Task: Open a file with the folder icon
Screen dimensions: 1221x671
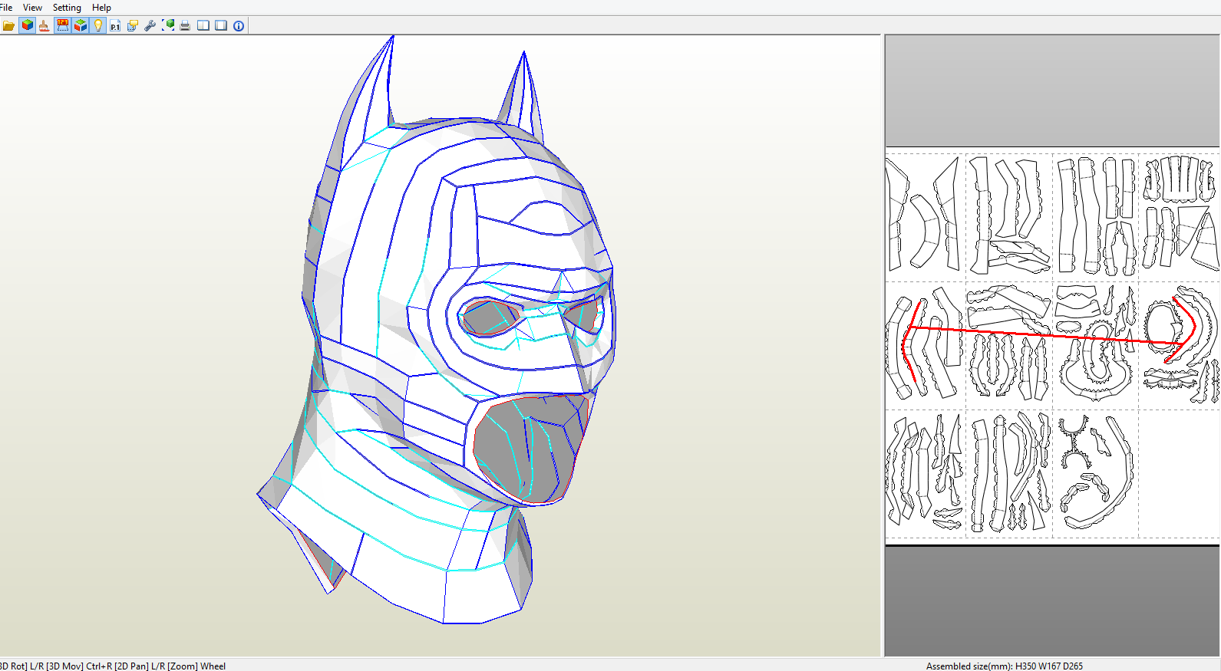Action: pos(9,25)
